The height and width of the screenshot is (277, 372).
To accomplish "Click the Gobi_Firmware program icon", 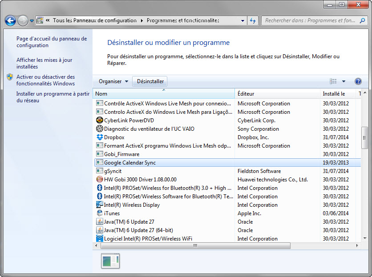I will pyautogui.click(x=99, y=154).
